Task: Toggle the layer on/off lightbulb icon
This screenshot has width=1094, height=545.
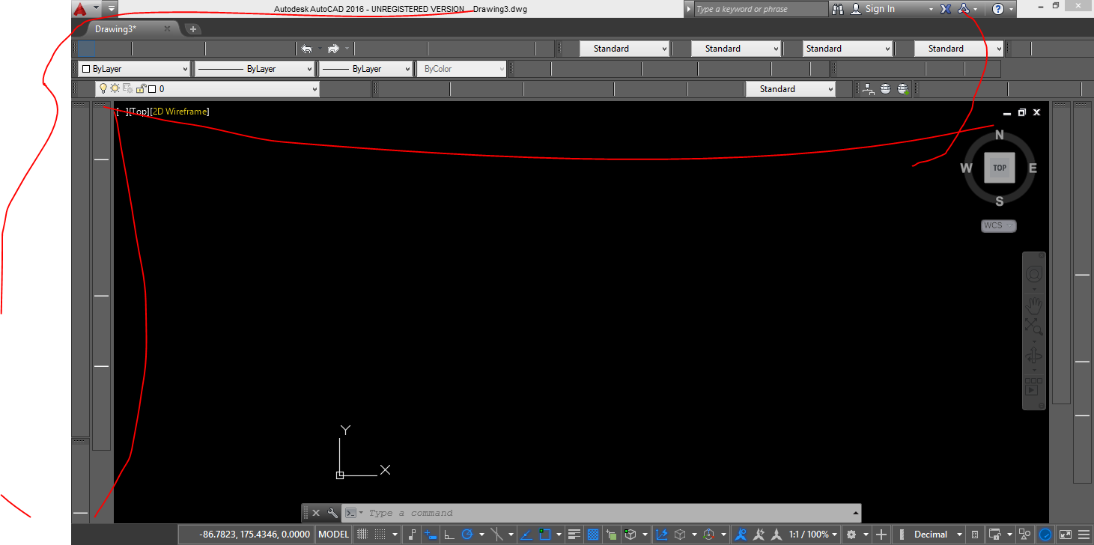Action: 103,88
